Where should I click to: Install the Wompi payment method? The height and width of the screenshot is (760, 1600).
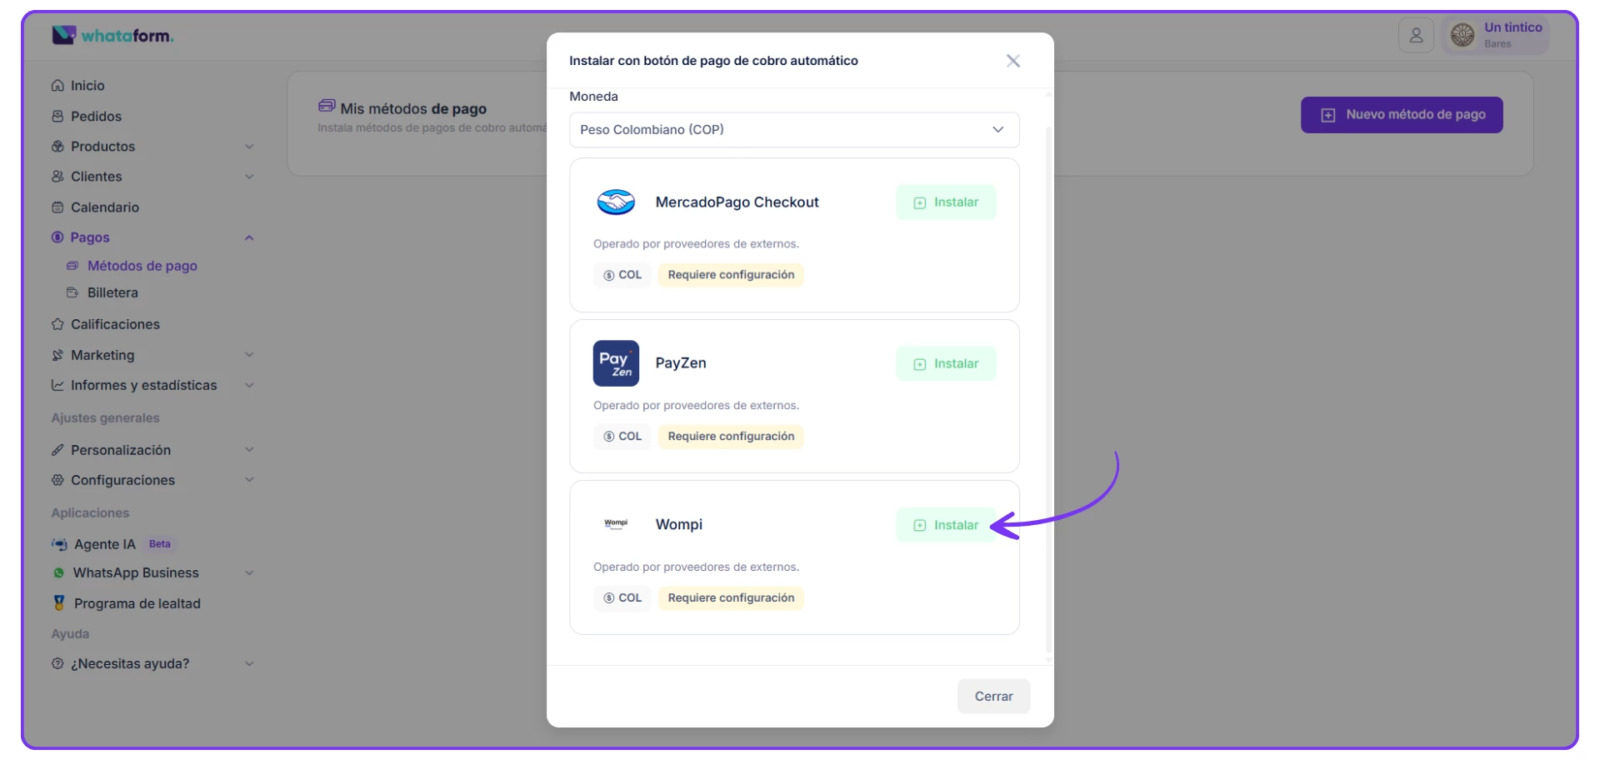(946, 525)
